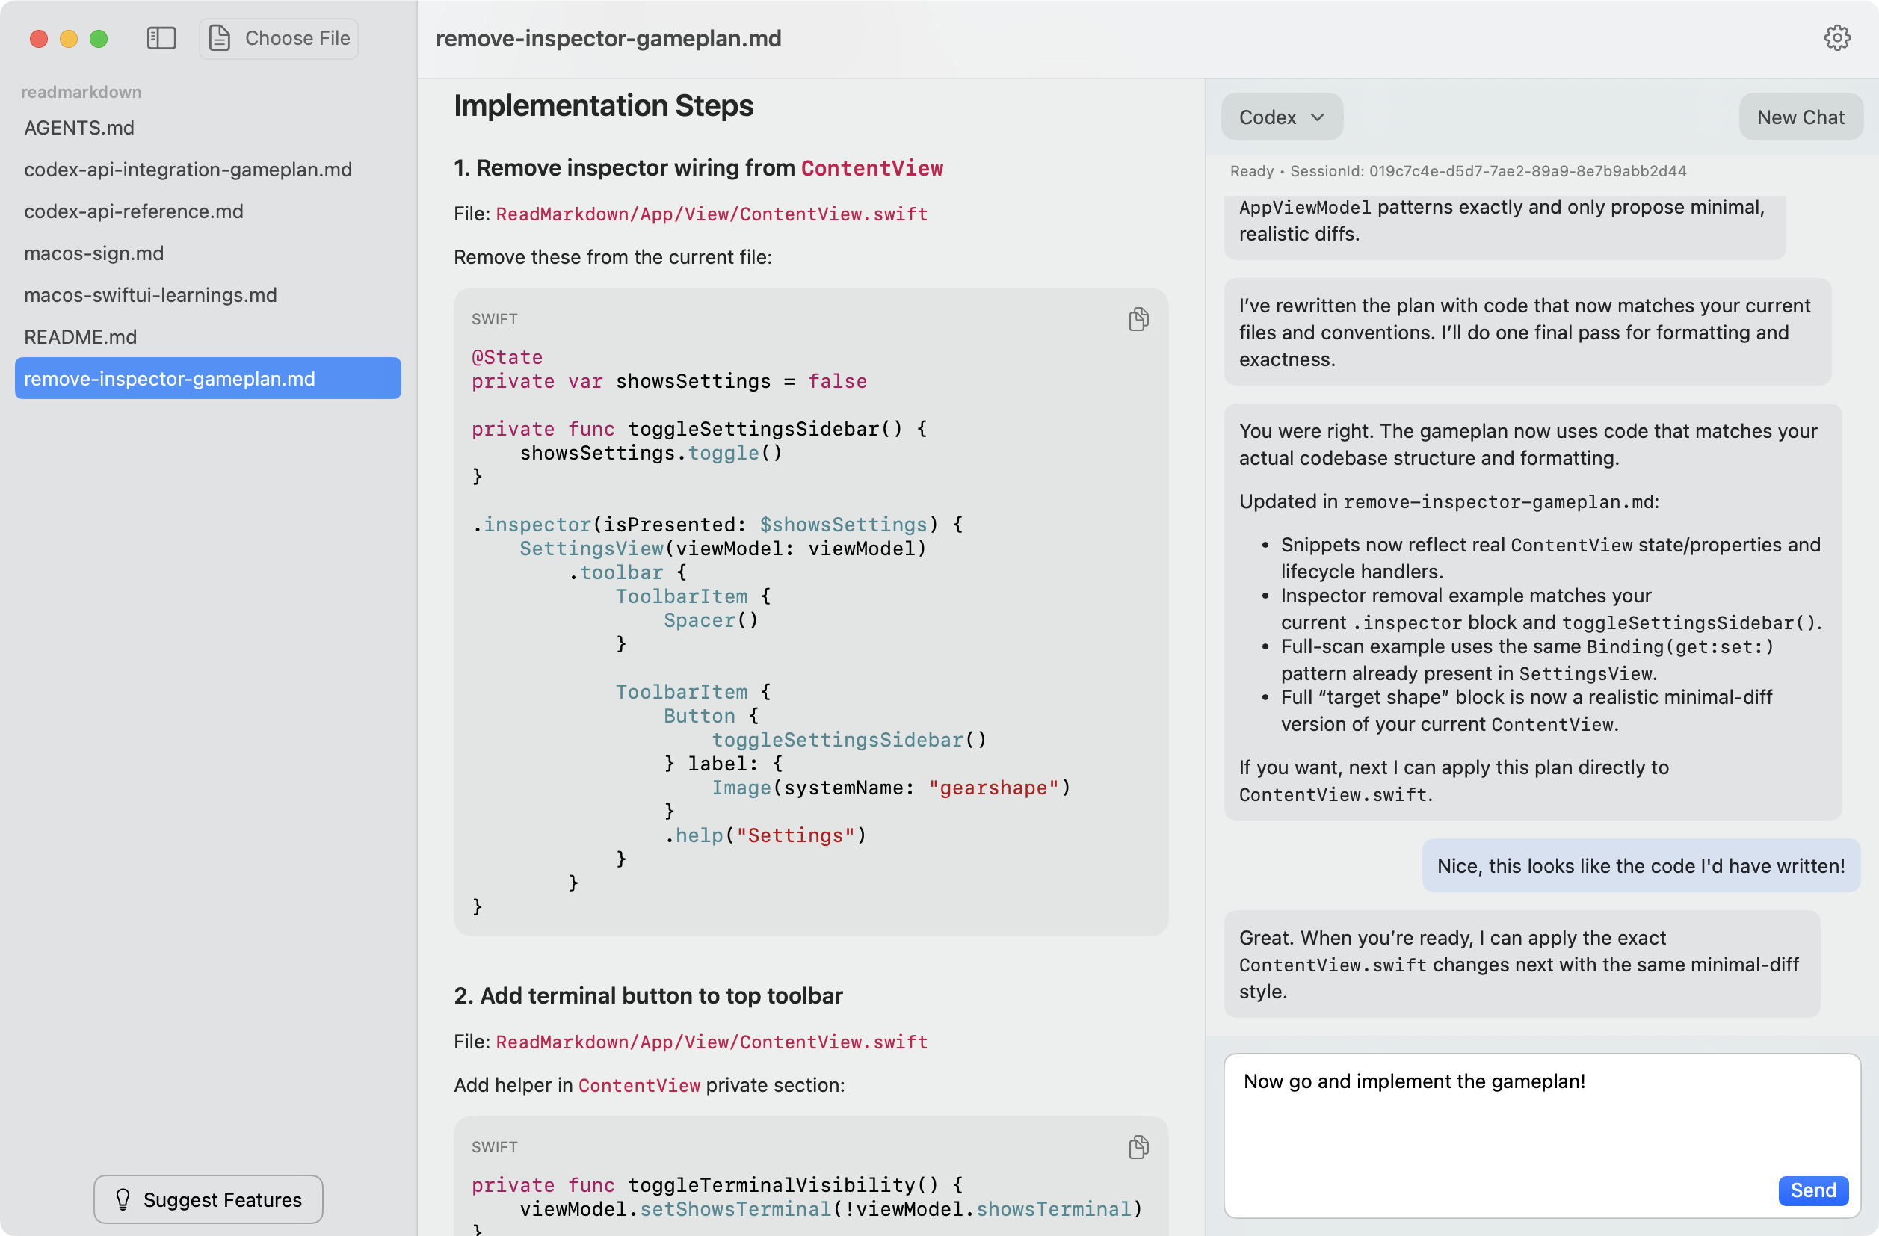This screenshot has width=1879, height=1236.
Task: Click the green fullscreen window button
Action: pyautogui.click(x=99, y=39)
